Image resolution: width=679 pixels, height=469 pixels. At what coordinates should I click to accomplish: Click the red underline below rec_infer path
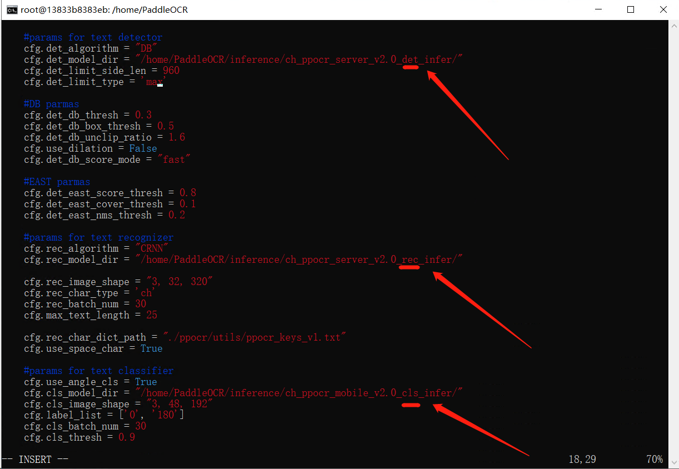(x=409, y=267)
